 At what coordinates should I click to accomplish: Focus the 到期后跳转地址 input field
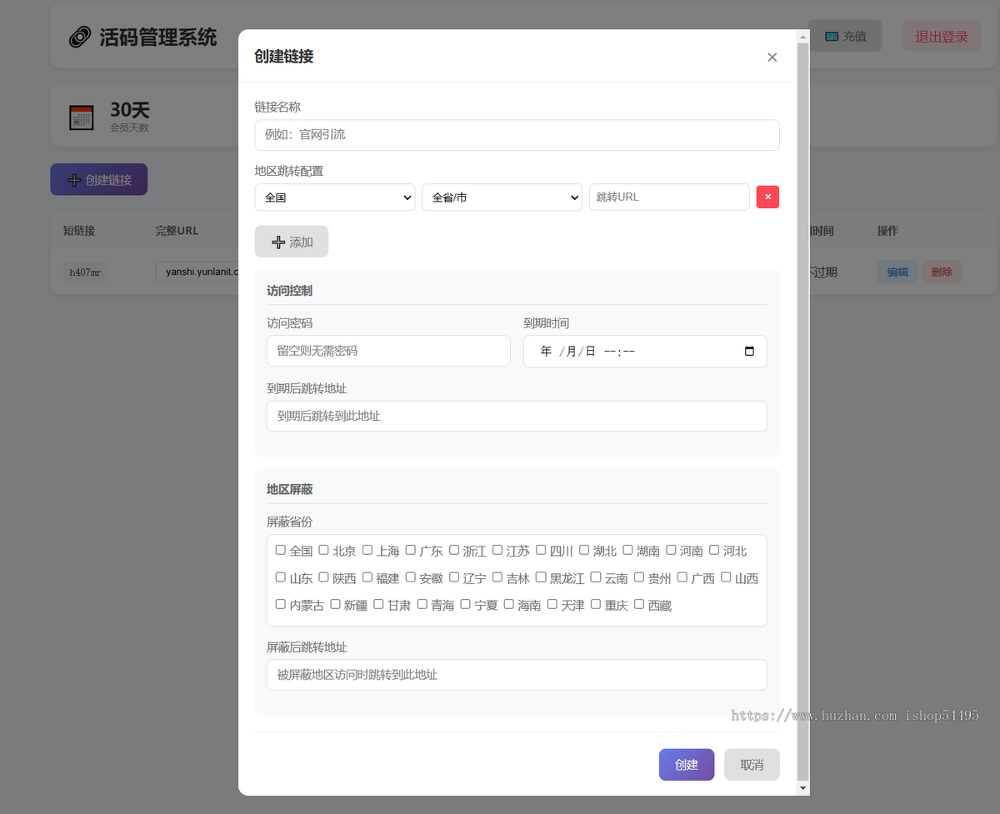[517, 416]
